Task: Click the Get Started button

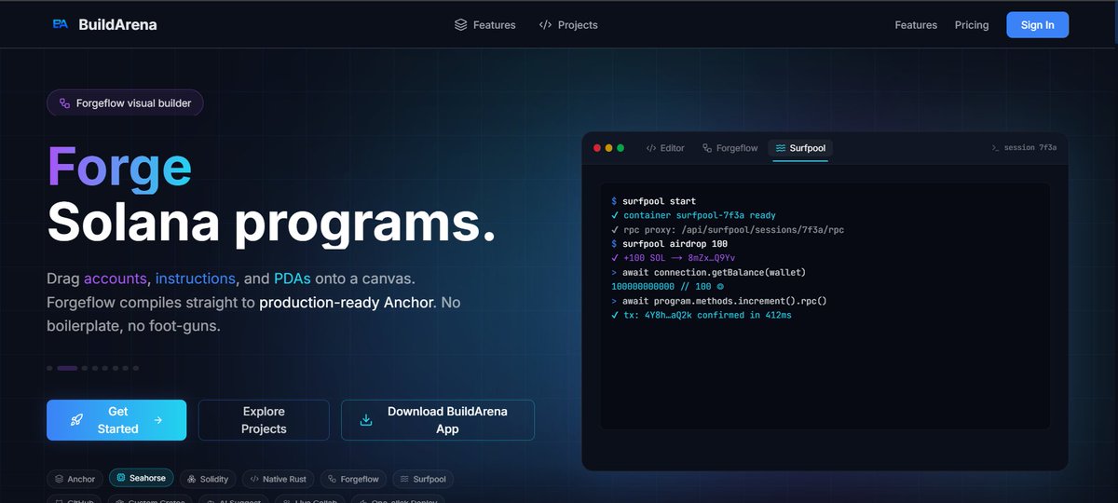Action: point(116,420)
